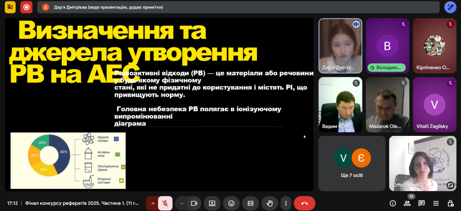
Task: Toggle the camera on or off
Action: coord(194,203)
